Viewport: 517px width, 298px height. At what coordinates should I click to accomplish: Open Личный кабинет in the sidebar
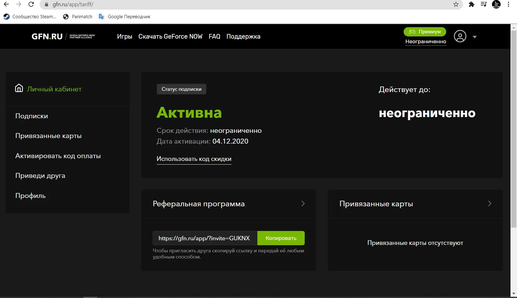(54, 89)
